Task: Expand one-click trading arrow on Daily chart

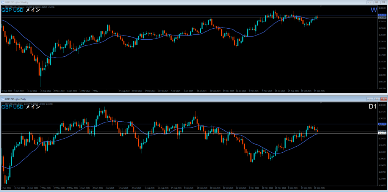Action: [3, 103]
